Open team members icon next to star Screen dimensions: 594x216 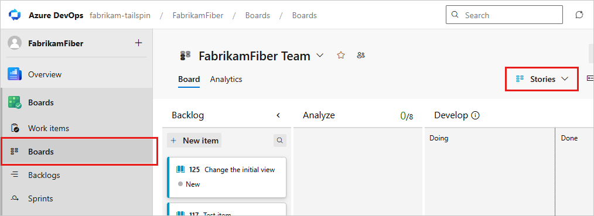(361, 56)
